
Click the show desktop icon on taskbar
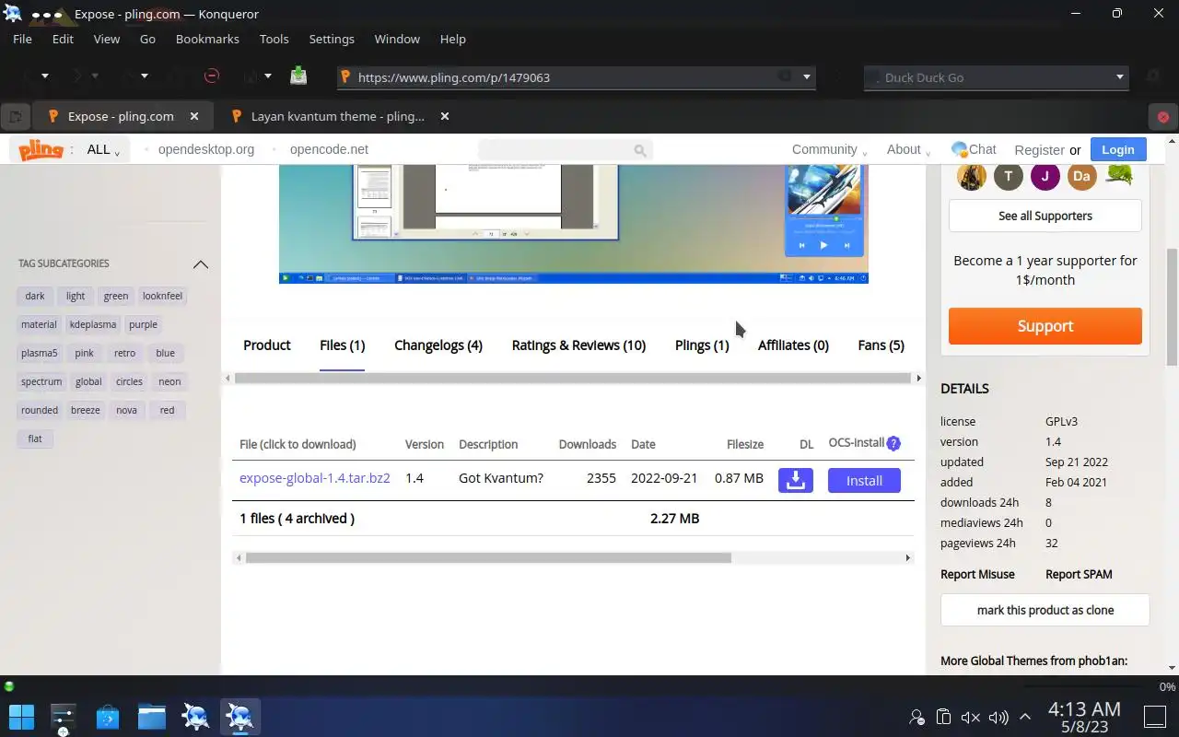coord(1155,716)
